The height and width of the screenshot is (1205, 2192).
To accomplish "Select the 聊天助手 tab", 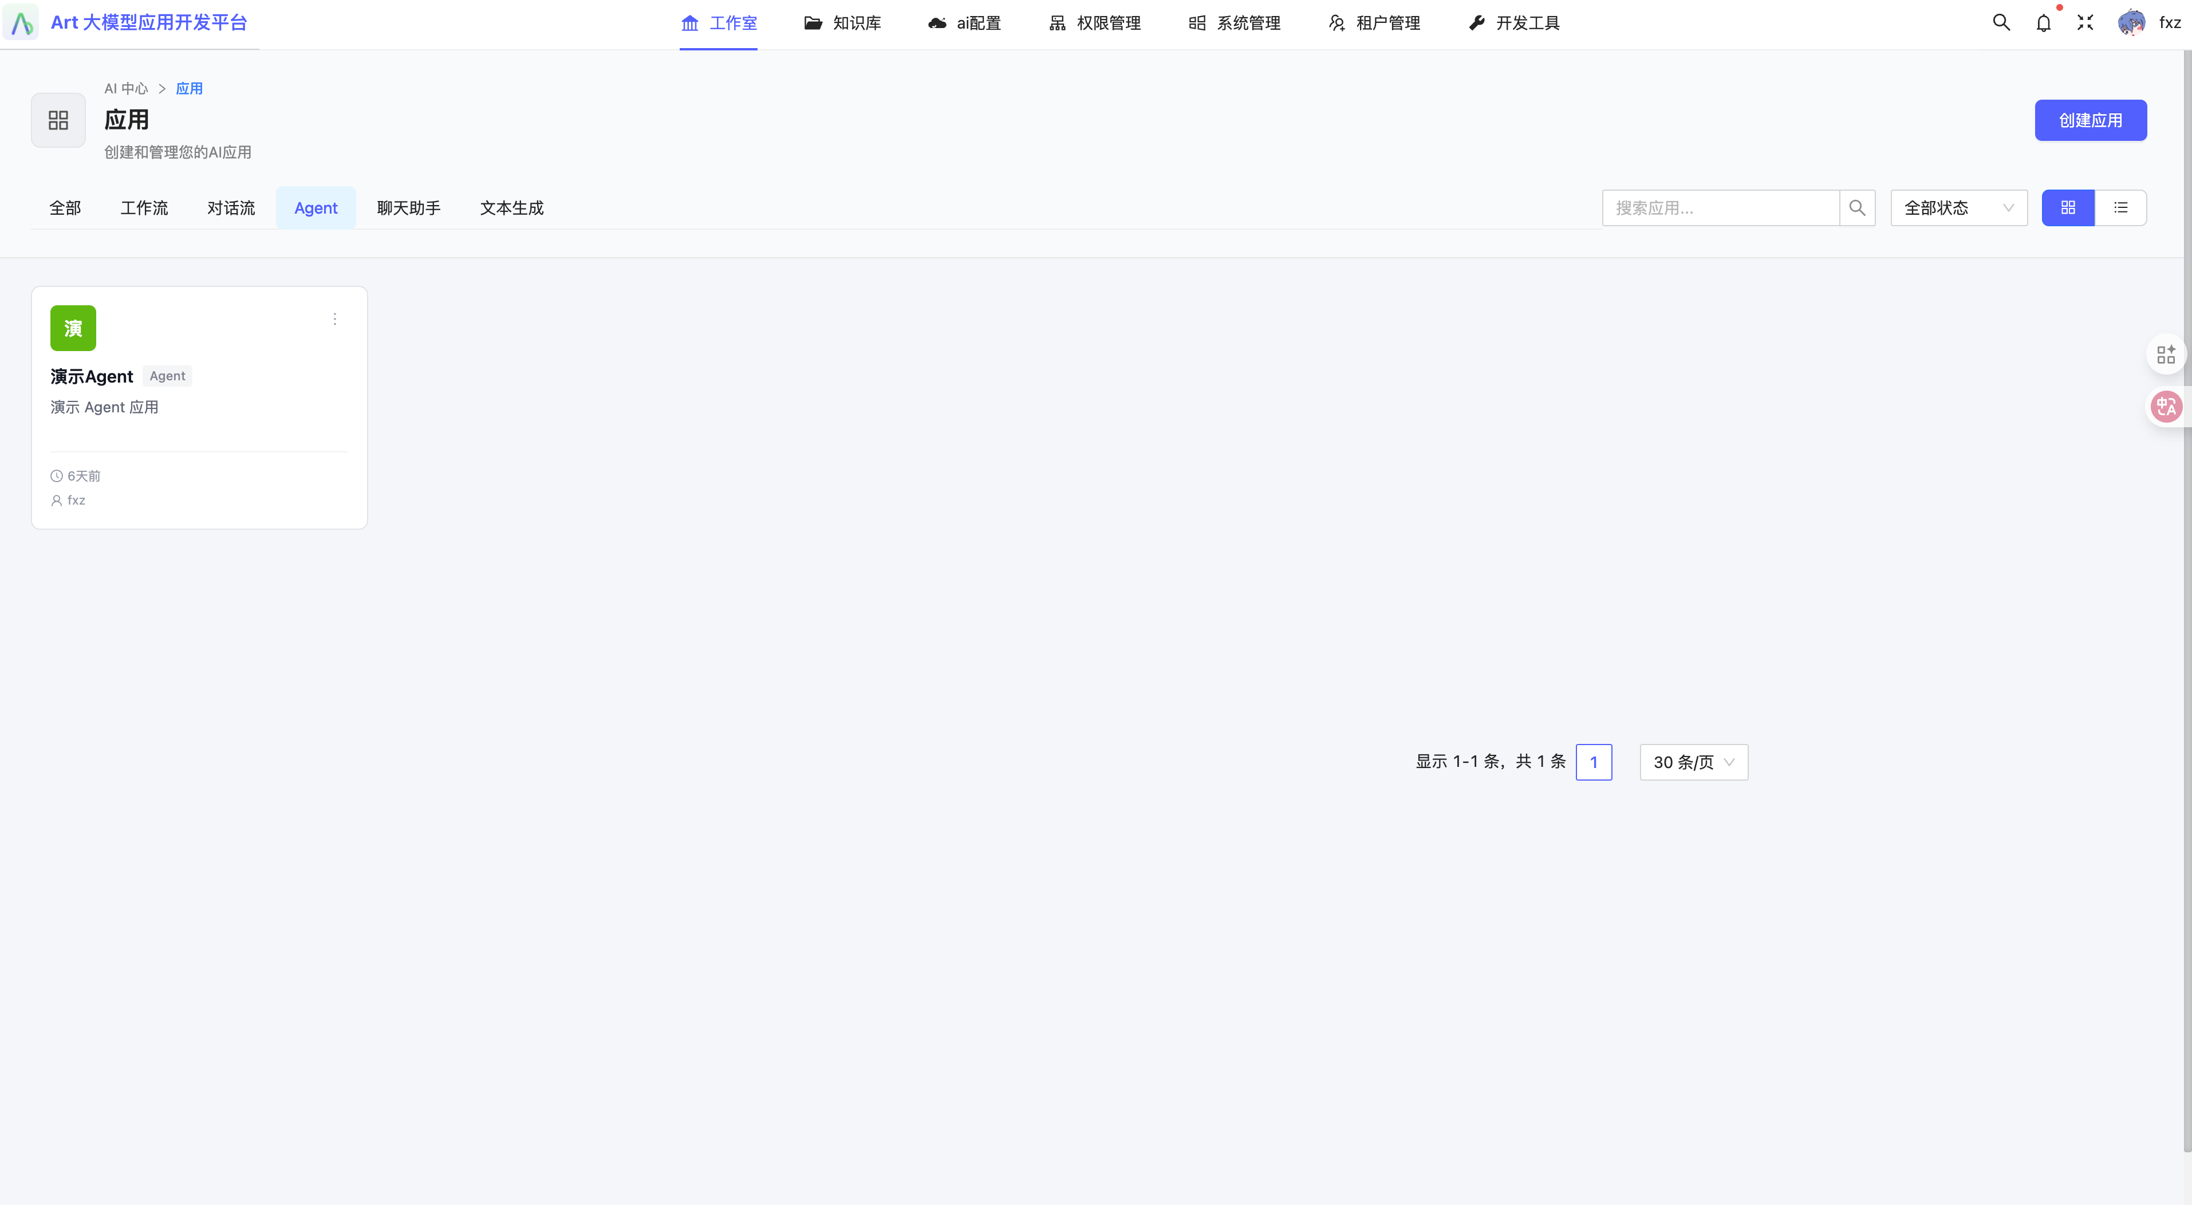I will click(408, 208).
